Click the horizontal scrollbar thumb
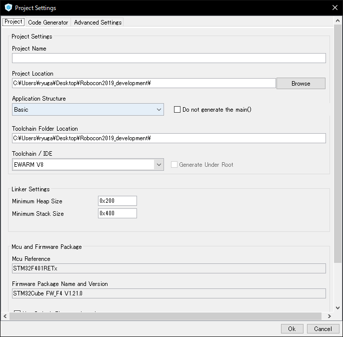This screenshot has height=337, width=343. point(165,316)
